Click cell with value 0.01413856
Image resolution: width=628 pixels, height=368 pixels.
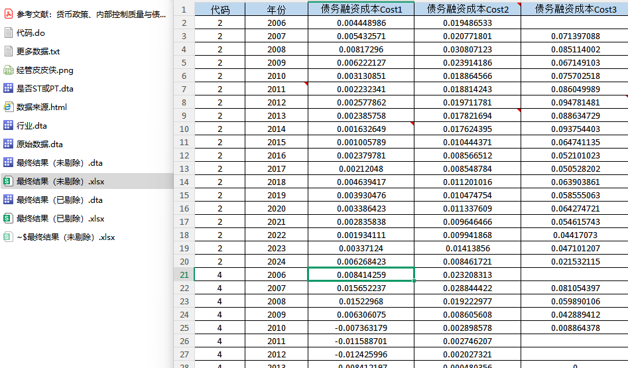(468, 248)
